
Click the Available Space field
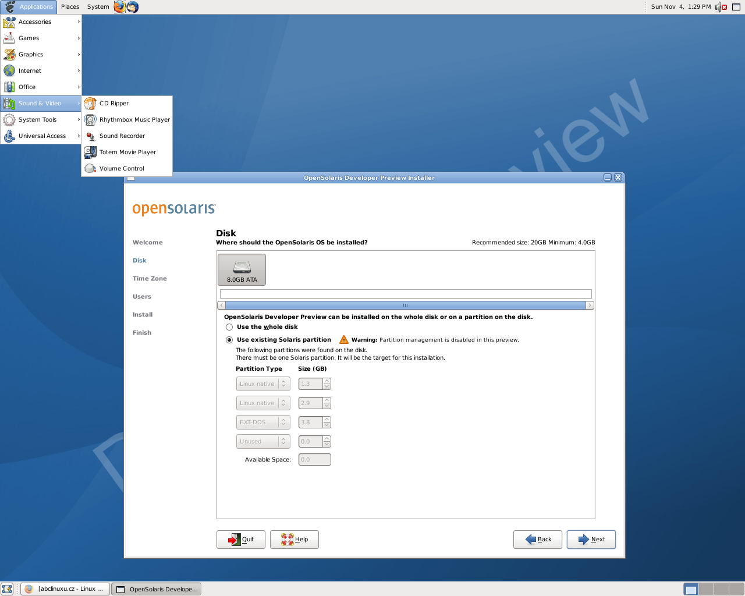click(315, 460)
